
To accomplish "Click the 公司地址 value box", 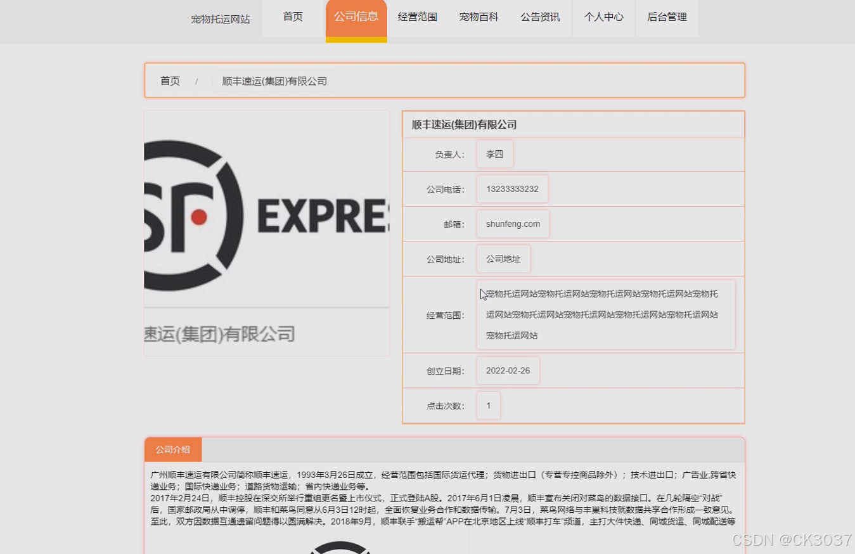I will pyautogui.click(x=503, y=259).
